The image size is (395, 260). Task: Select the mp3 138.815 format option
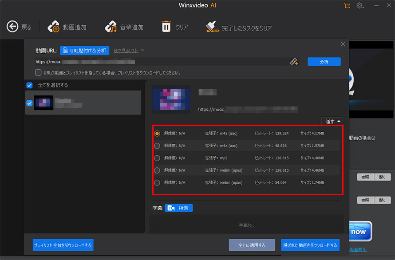coord(157,158)
